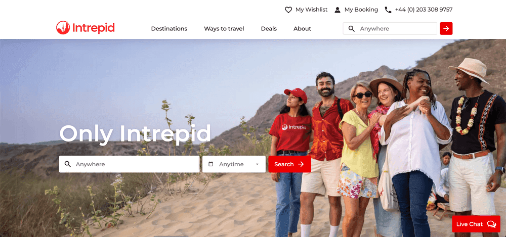
Task: Open the Ways to travel menu
Action: (x=224, y=29)
